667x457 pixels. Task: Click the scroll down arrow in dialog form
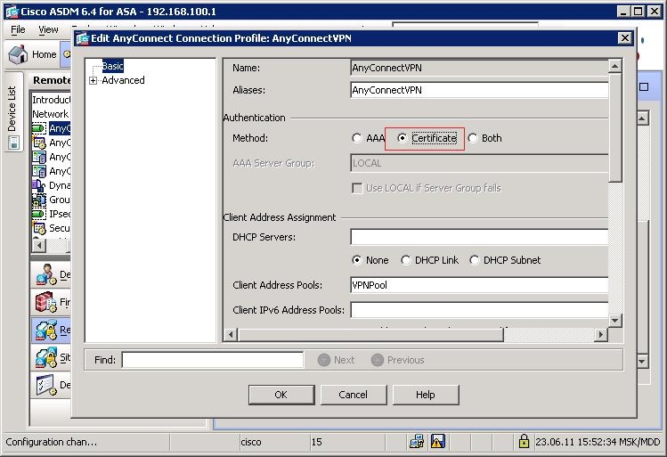click(x=614, y=321)
